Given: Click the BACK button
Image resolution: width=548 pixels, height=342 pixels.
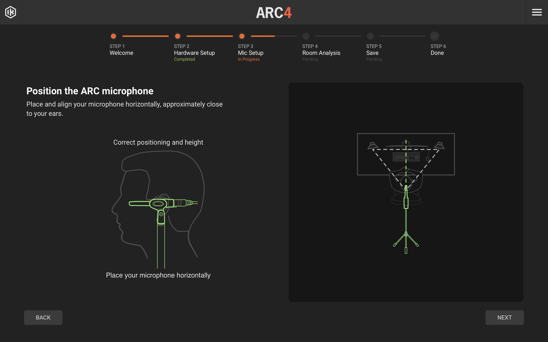Looking at the screenshot, I should tap(43, 318).
